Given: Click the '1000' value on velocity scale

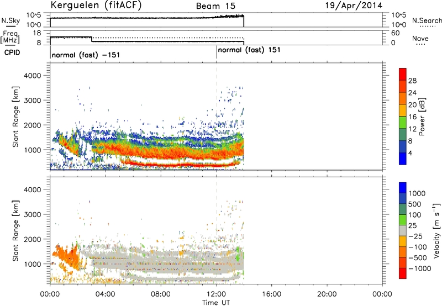Looking at the screenshot, I should pos(417,193).
